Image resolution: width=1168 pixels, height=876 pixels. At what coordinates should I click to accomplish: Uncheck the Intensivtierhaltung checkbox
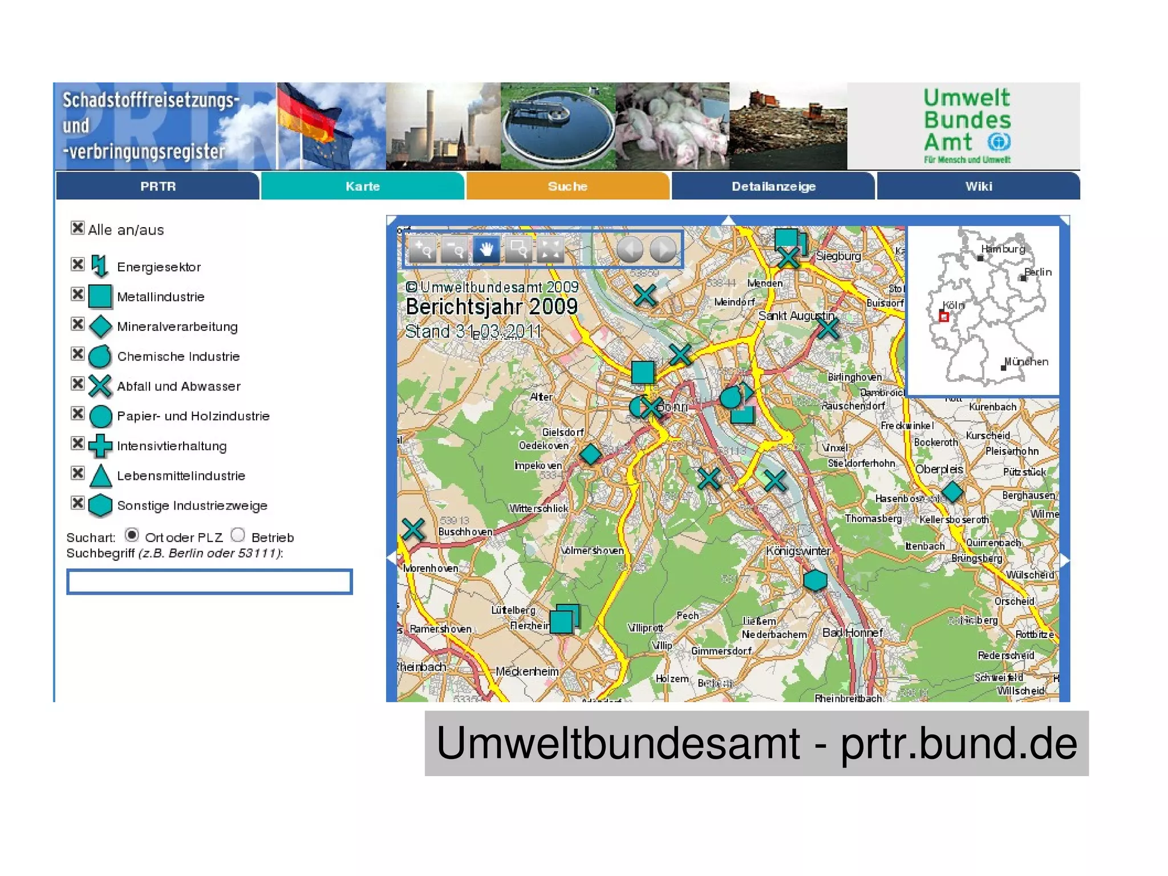click(x=78, y=443)
